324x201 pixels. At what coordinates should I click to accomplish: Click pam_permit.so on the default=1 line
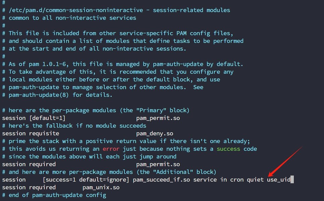click(x=158, y=118)
